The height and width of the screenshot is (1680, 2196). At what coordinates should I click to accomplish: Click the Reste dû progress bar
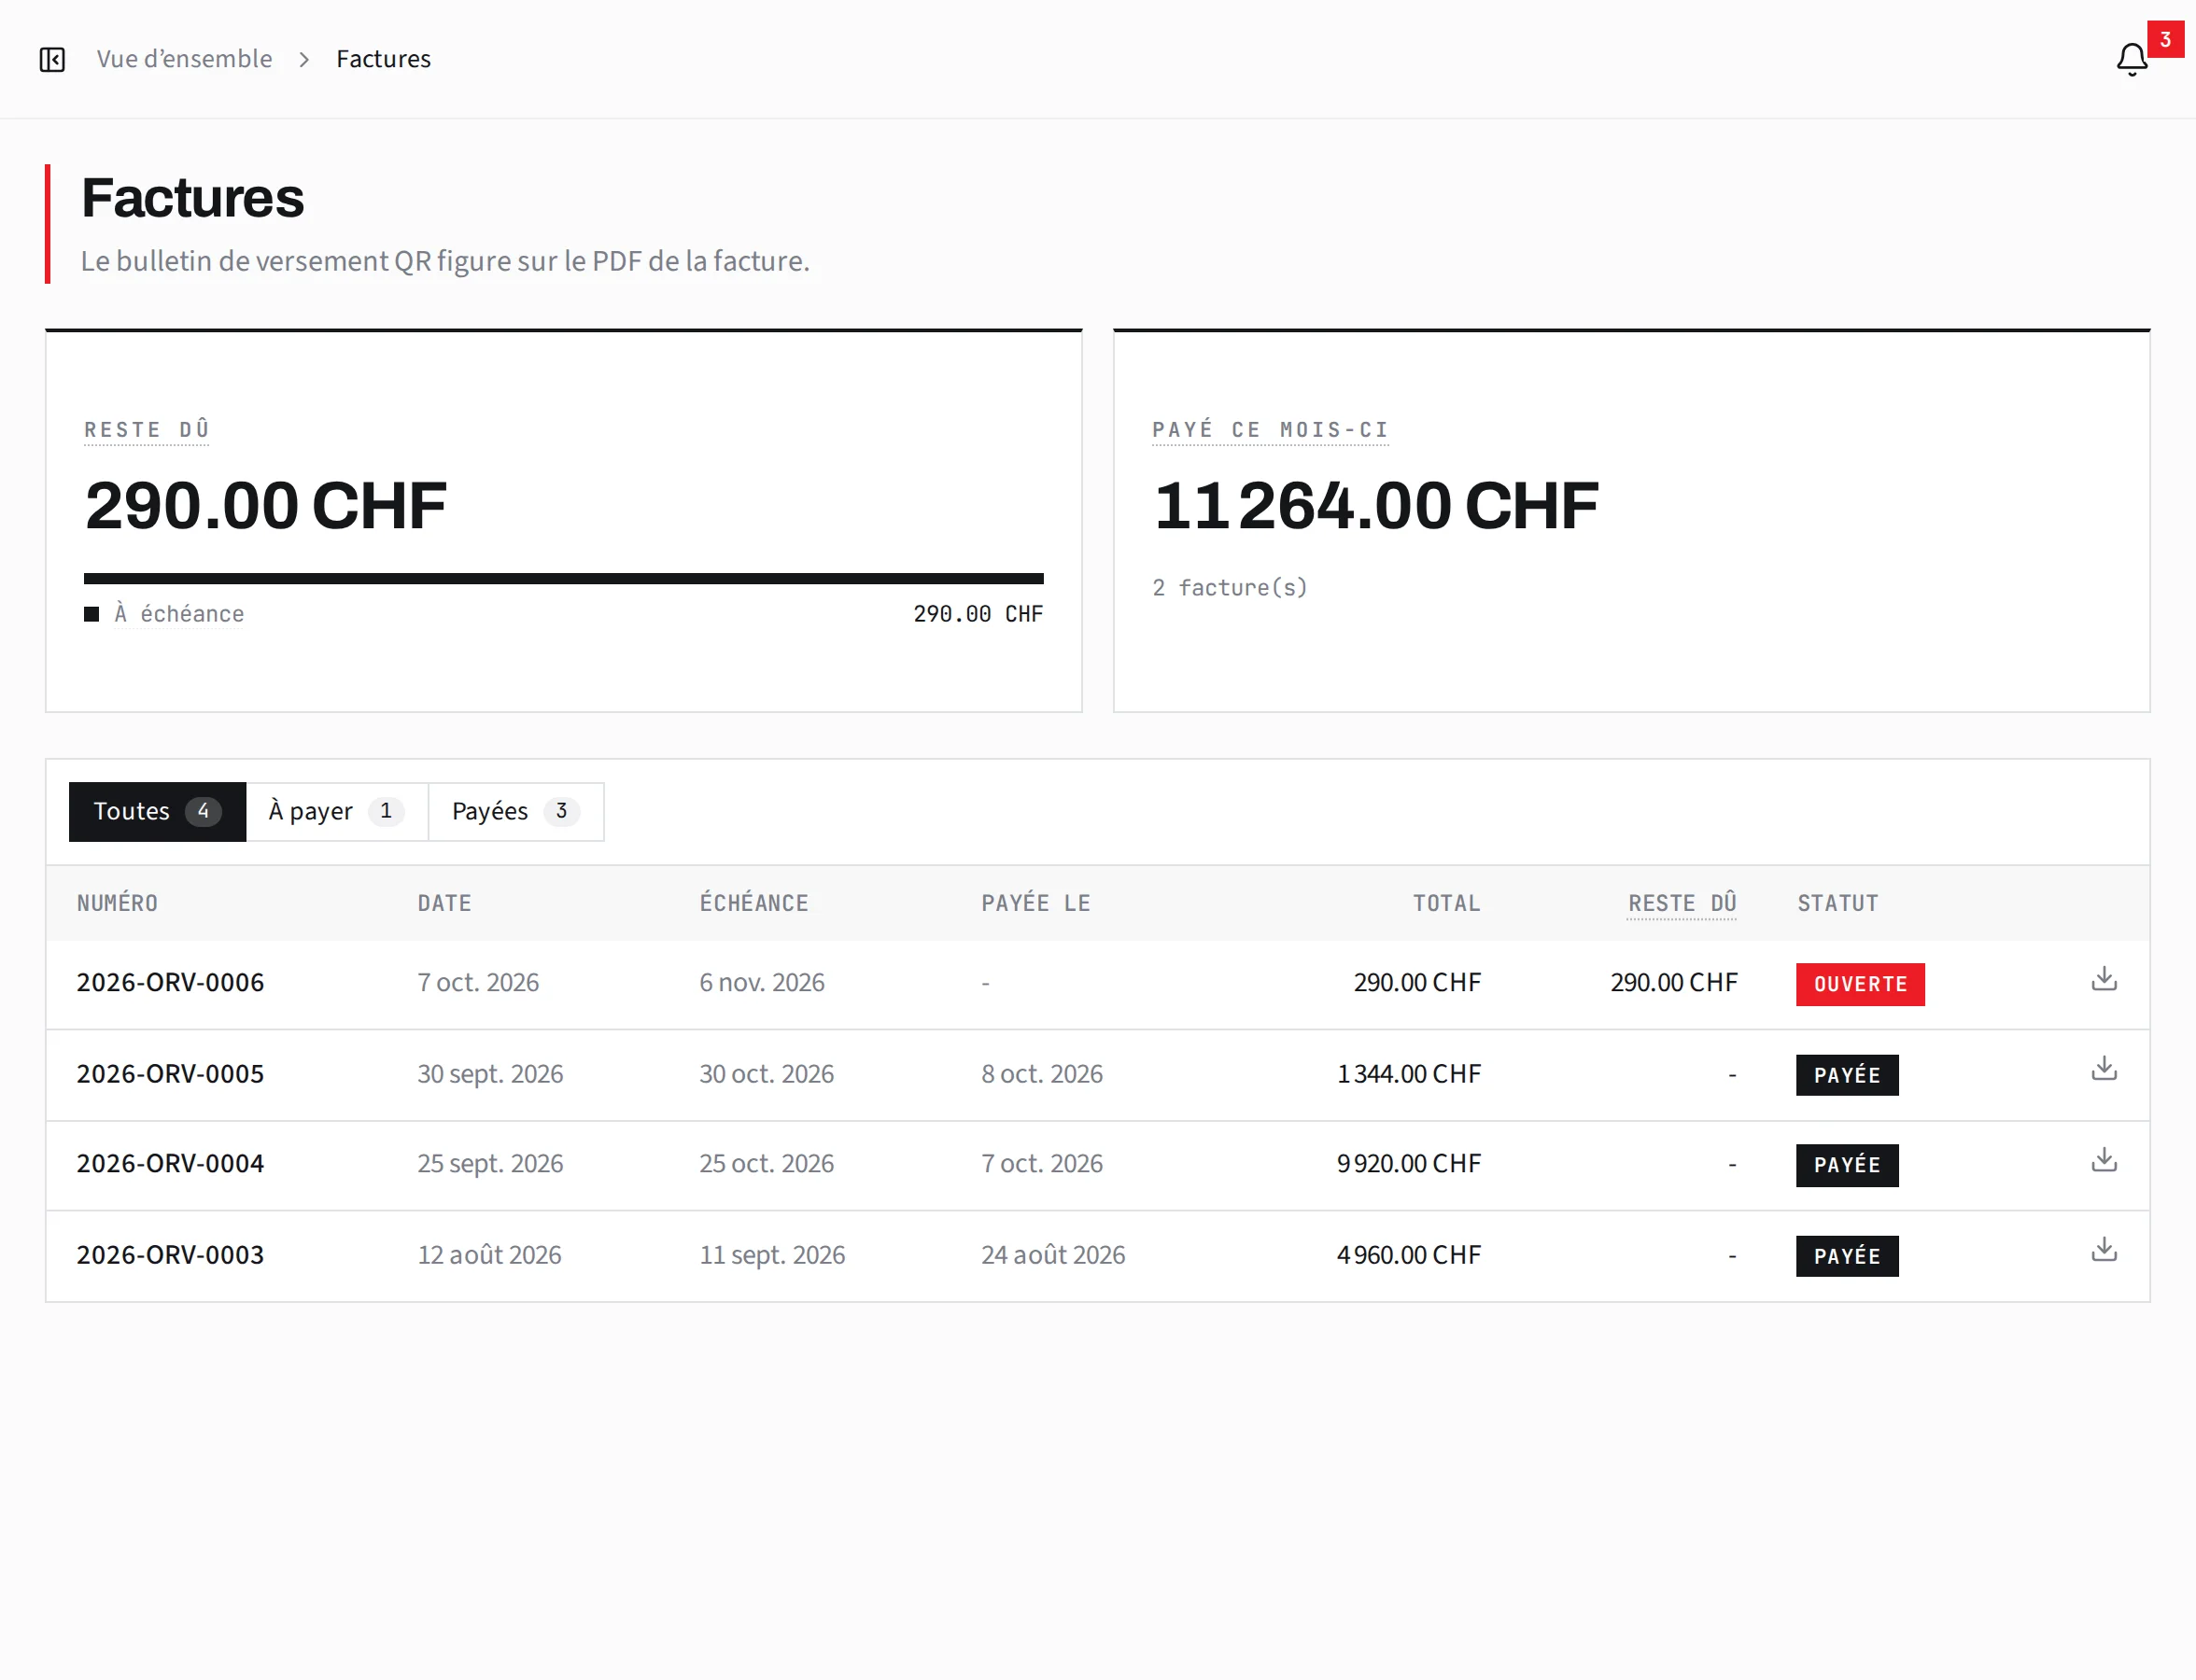click(563, 578)
